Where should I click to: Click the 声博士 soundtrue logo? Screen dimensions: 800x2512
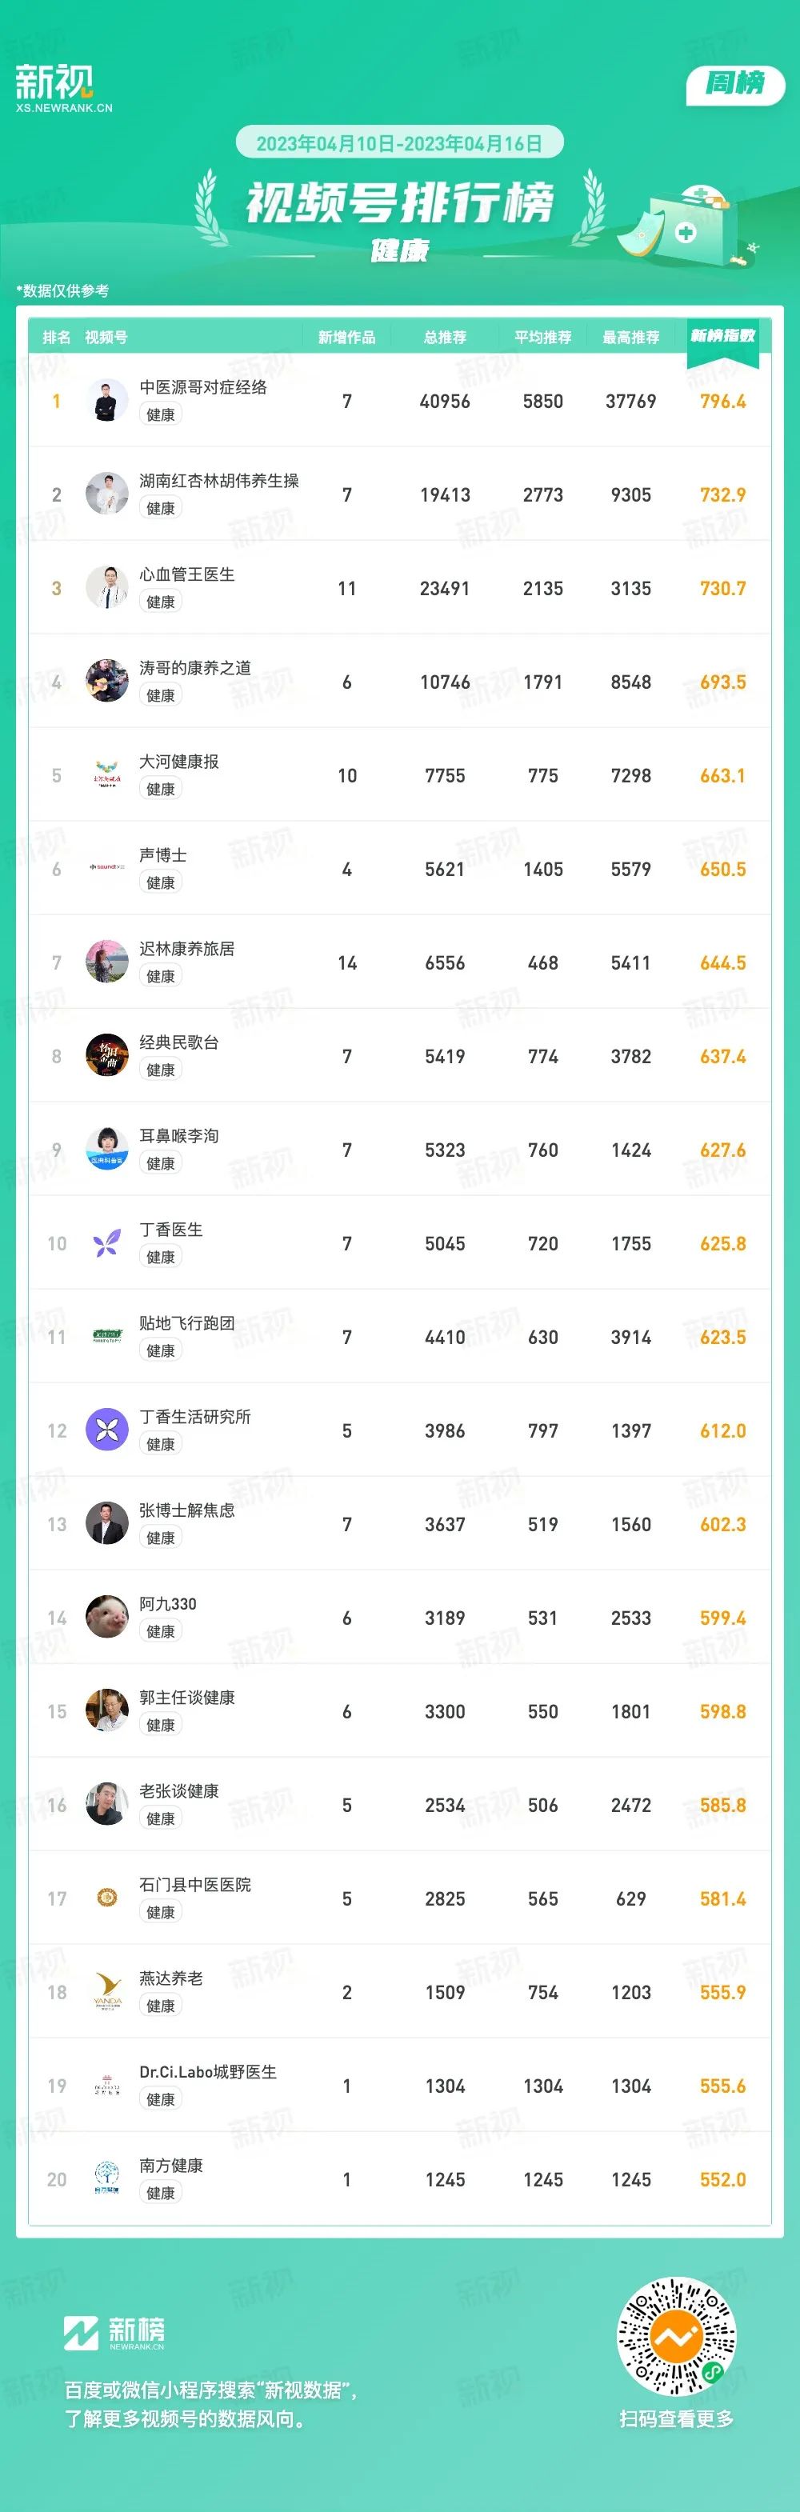[107, 867]
